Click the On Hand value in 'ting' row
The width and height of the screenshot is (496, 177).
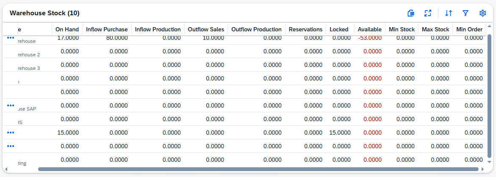(69, 160)
